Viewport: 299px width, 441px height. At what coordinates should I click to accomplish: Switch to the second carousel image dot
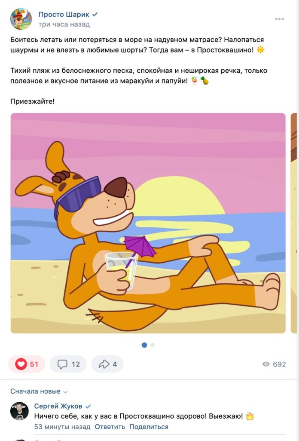click(x=153, y=345)
